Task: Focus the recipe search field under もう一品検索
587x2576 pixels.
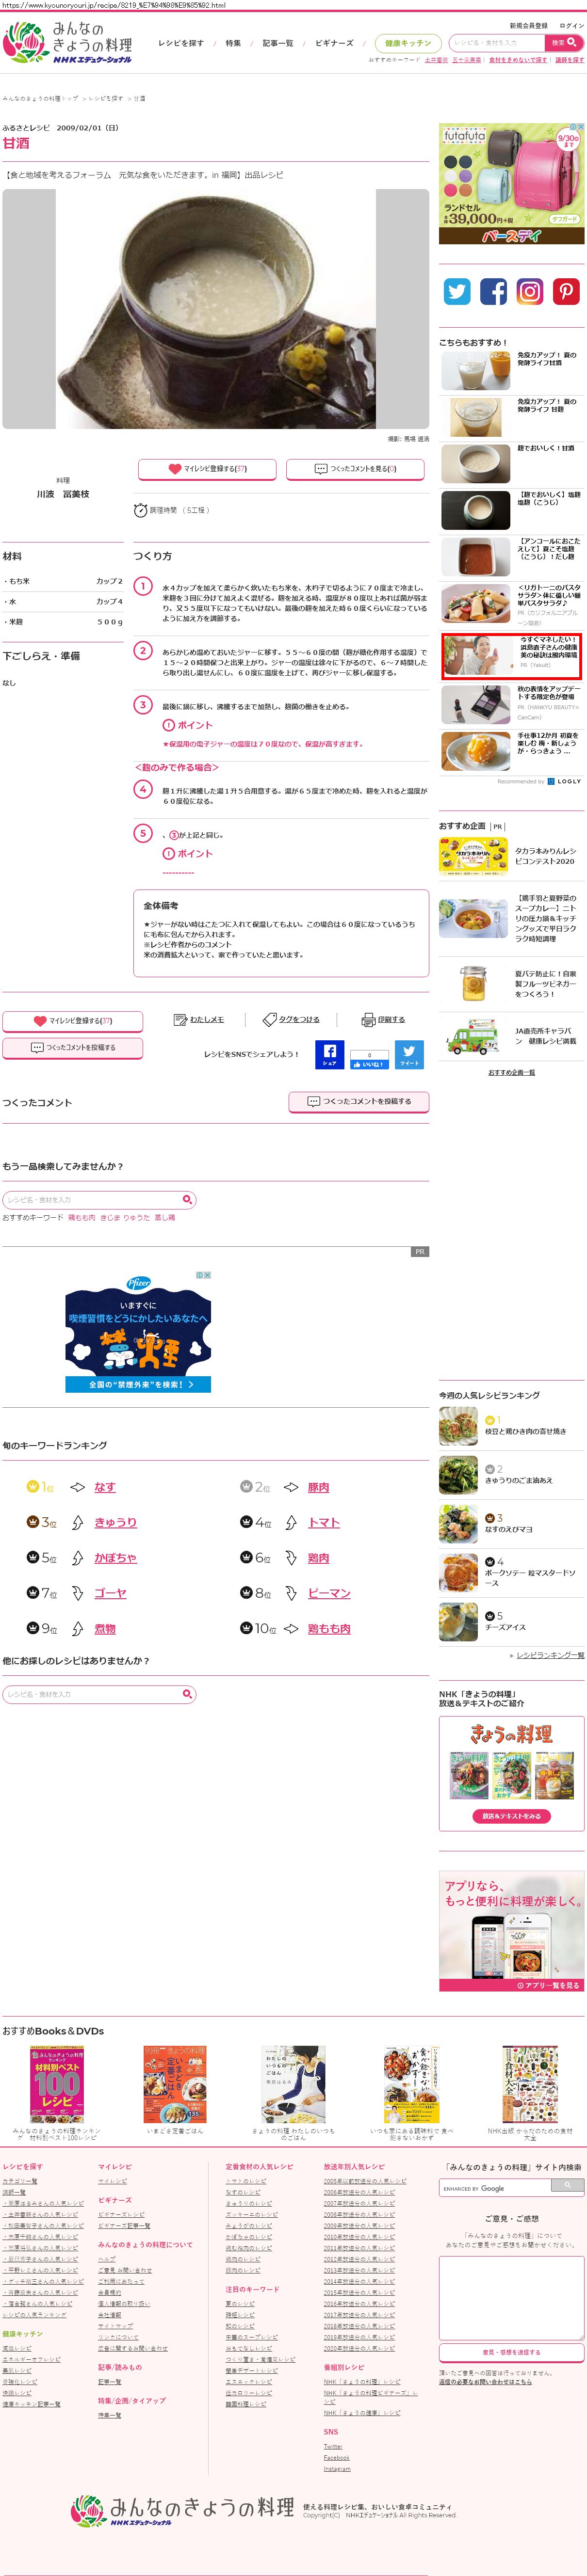Action: (92, 1199)
